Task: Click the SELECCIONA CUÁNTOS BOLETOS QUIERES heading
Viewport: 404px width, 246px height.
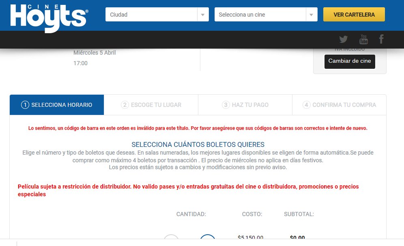Action: click(x=198, y=144)
